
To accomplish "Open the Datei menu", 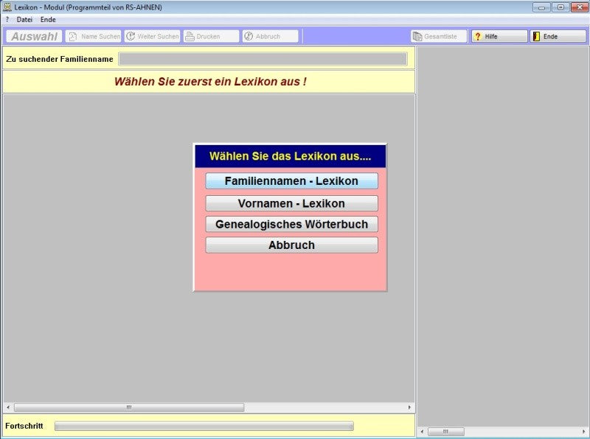I will [24, 20].
